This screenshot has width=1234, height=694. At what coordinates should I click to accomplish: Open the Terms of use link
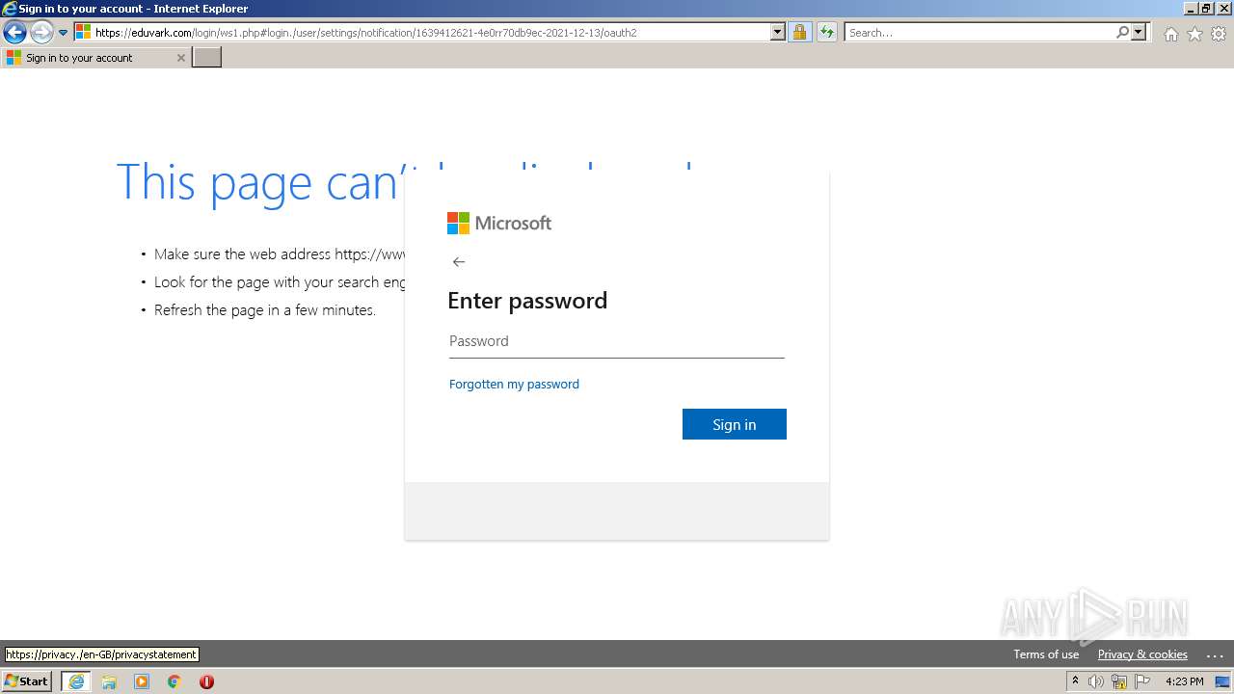click(1046, 654)
